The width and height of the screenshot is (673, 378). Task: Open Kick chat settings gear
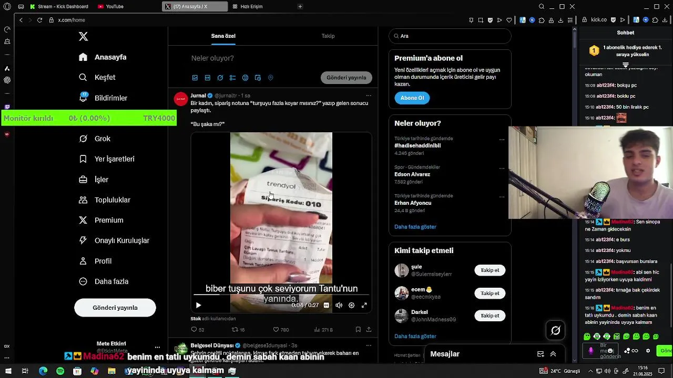[648, 351]
